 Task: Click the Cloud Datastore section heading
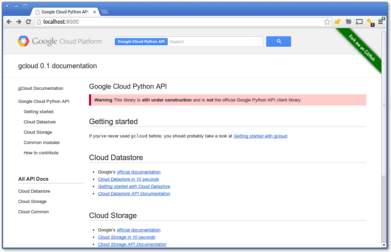(x=116, y=158)
